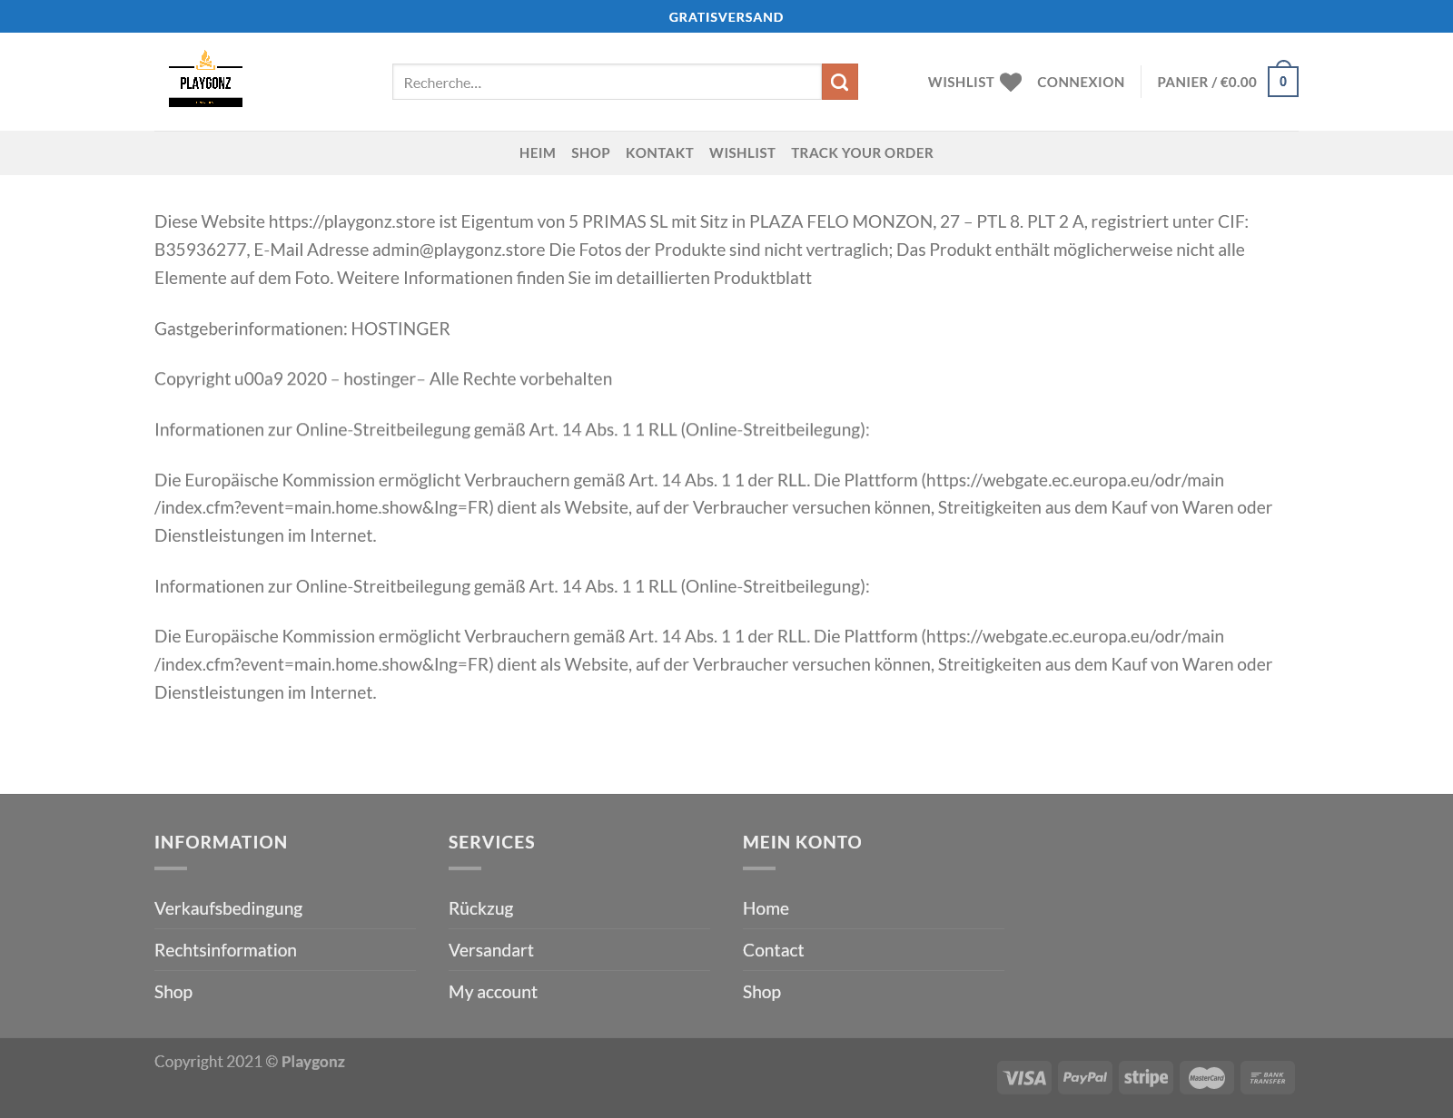
Task: Click the INFORMATION footer heading
Action: click(x=221, y=842)
